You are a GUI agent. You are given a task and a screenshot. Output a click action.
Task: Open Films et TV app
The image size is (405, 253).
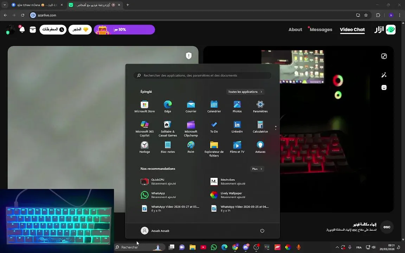coord(237,147)
